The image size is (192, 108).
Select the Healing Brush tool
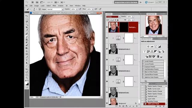click(27, 34)
